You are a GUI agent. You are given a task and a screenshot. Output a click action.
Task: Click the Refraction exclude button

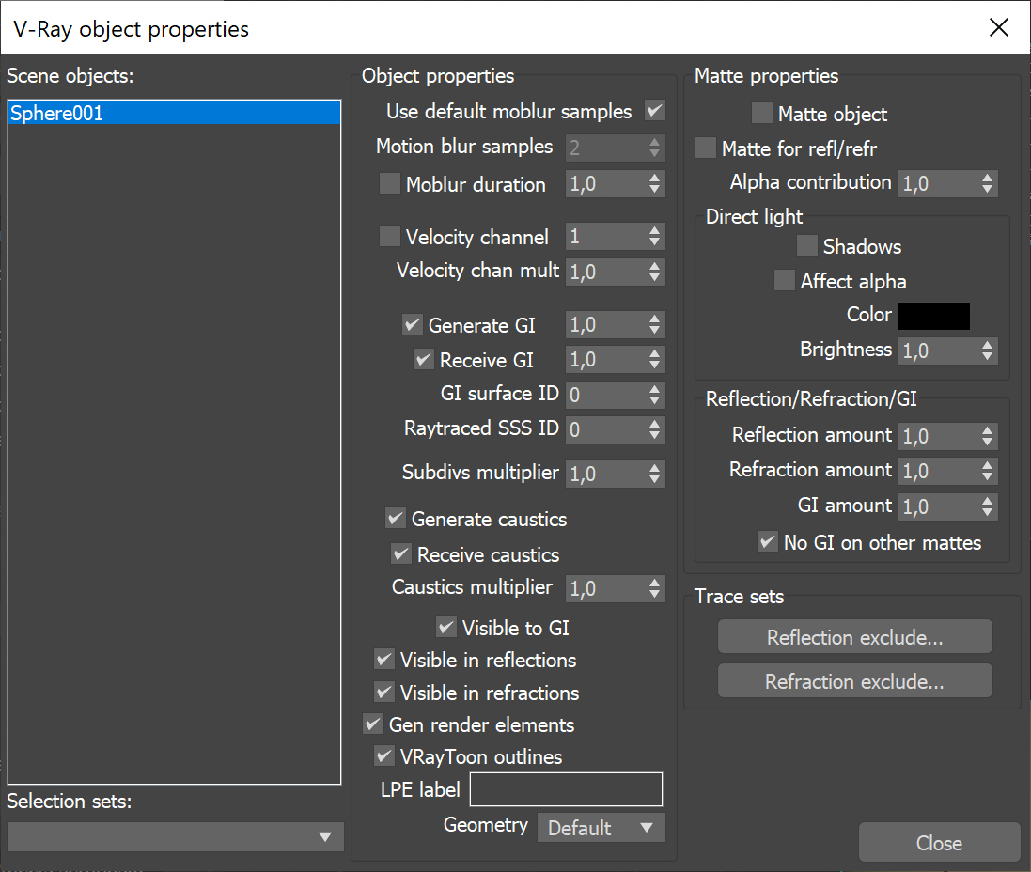pos(854,680)
